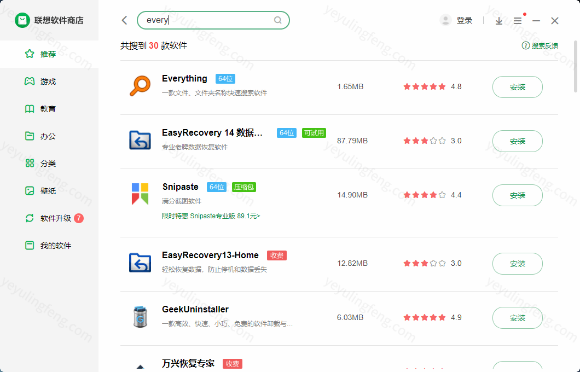This screenshot has height=372, width=580.
Task: Open the 教育 category
Action: 49,109
